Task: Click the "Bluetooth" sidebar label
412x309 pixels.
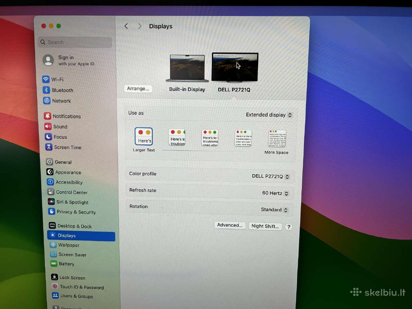Action: pyautogui.click(x=62, y=90)
